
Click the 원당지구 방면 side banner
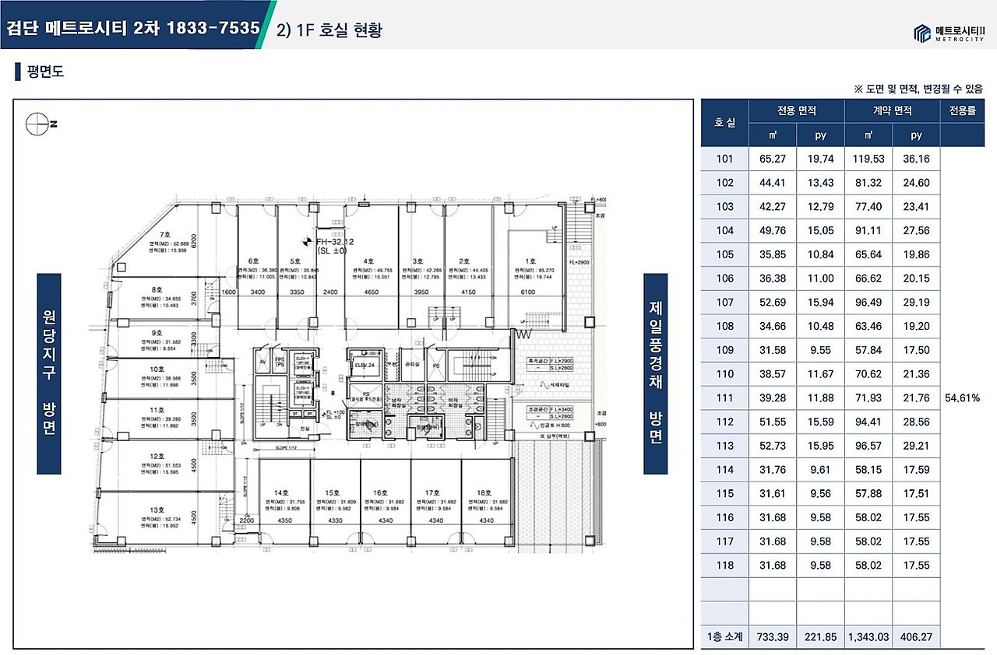(x=49, y=373)
